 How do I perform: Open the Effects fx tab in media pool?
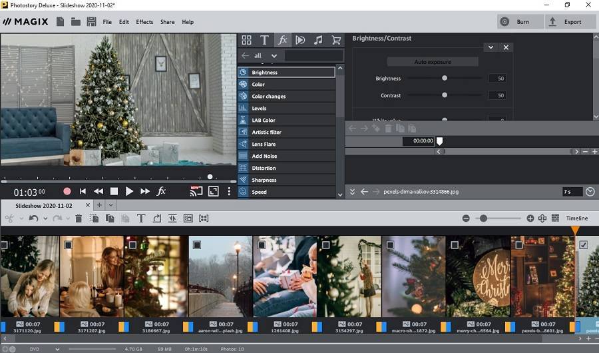[x=282, y=40]
